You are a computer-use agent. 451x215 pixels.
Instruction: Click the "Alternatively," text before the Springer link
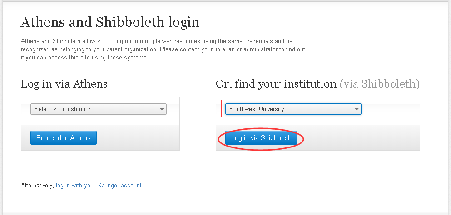click(37, 186)
